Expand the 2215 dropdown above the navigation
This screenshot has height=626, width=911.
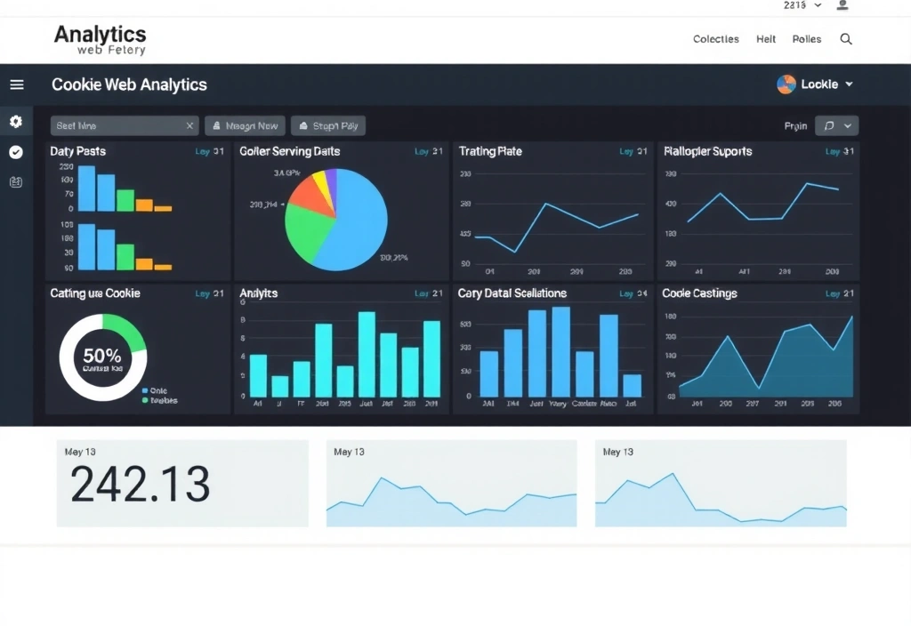tap(799, 5)
